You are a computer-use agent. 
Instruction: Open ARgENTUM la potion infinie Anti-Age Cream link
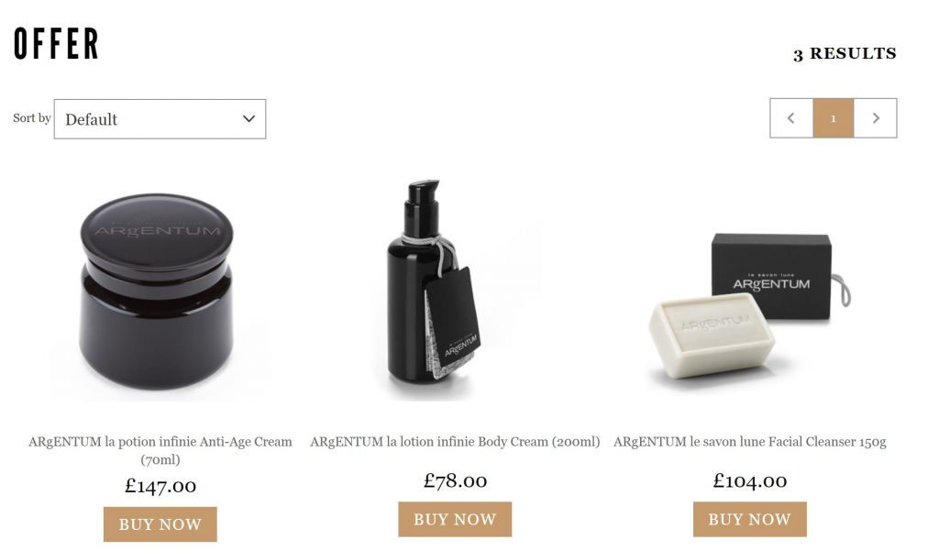(x=160, y=450)
